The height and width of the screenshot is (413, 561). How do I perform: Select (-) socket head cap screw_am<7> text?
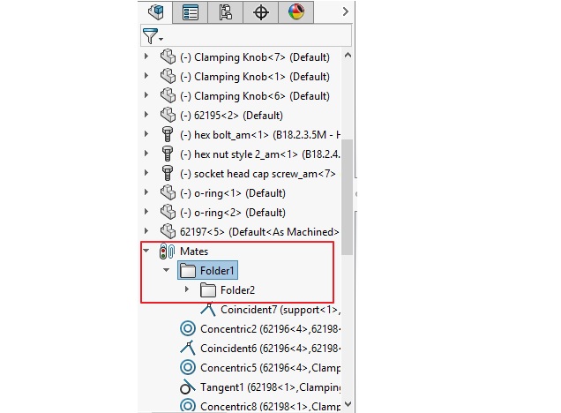pyautogui.click(x=258, y=174)
